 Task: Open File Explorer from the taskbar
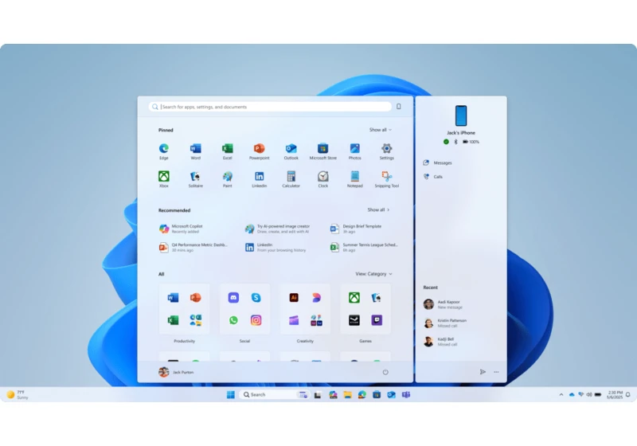(347, 395)
